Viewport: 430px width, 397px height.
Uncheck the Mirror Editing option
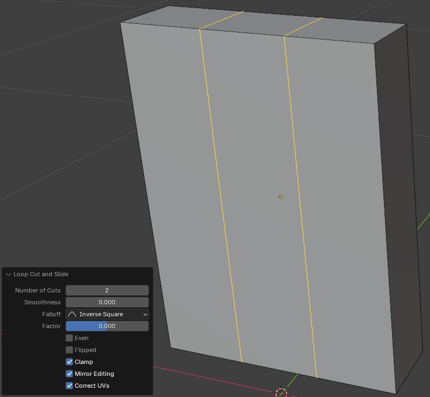click(69, 374)
